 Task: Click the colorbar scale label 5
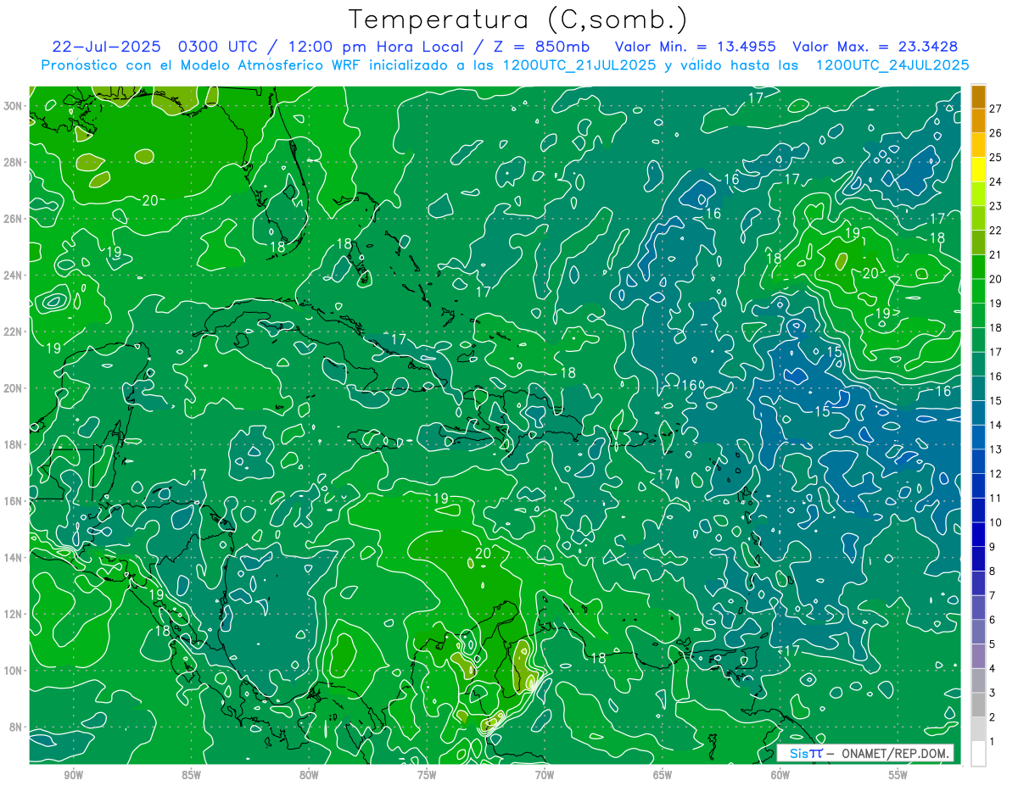click(x=993, y=644)
